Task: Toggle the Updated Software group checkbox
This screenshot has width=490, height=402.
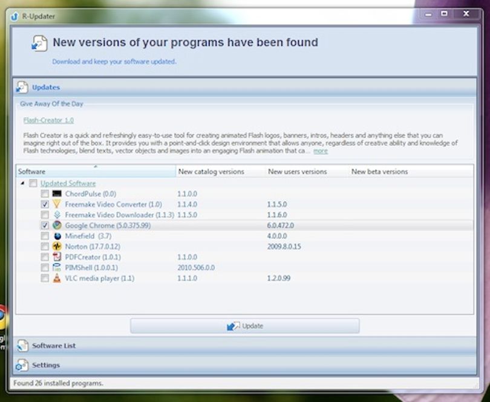Action: 33,183
